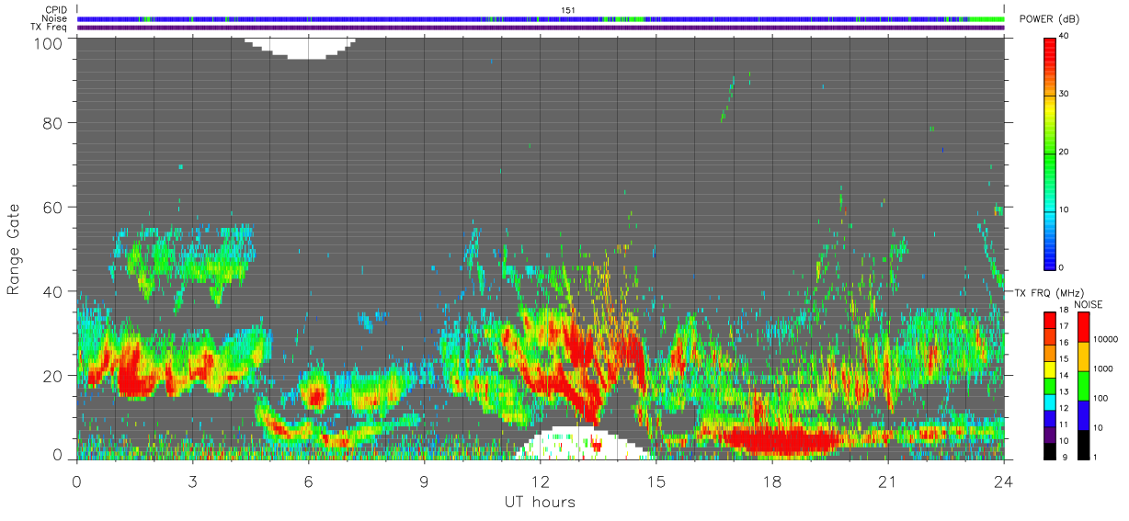Click the Range Gate y-axis title

pos(15,248)
